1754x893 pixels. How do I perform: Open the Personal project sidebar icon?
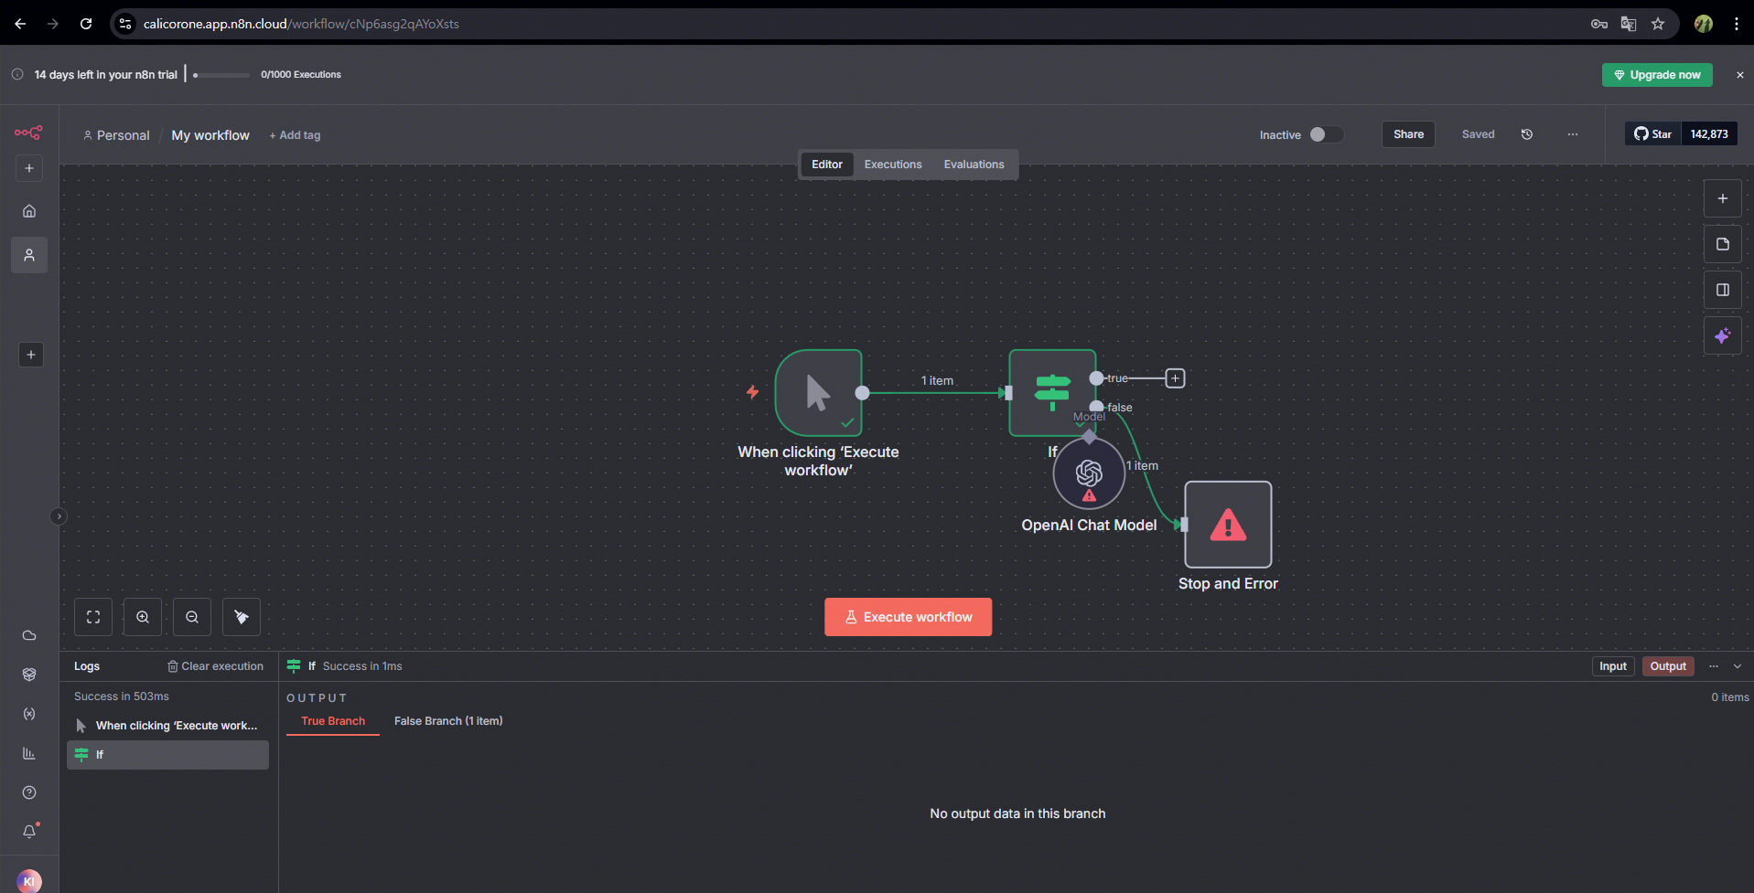[29, 255]
